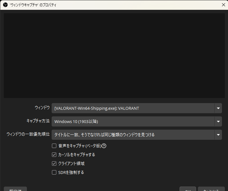228x191 pixels.
Task: Click the クライアント領域 label text
Action: coord(71,163)
